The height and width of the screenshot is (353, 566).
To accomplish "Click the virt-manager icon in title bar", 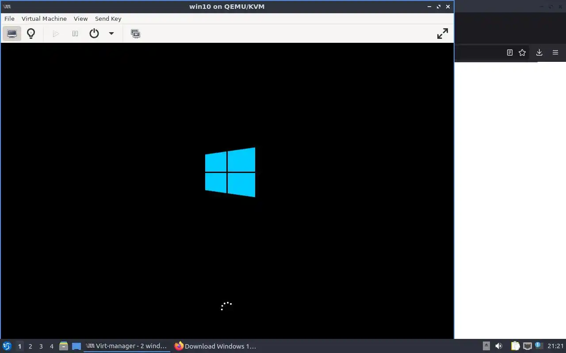I will (x=7, y=7).
